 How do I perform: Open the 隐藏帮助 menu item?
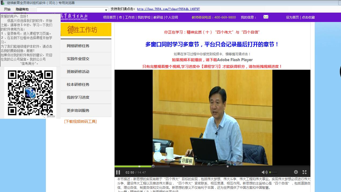22,9
